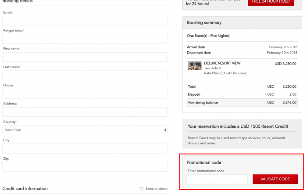Click the 'Booking summary' panel header

click(x=204, y=22)
